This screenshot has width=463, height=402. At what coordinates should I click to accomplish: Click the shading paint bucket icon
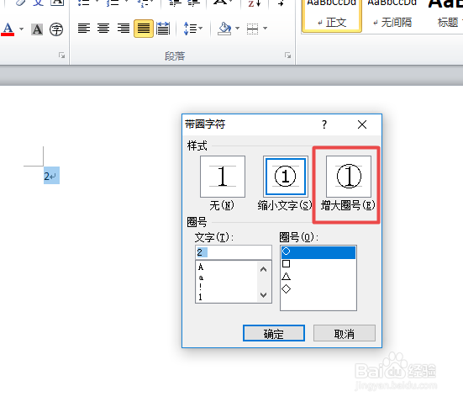[224, 29]
